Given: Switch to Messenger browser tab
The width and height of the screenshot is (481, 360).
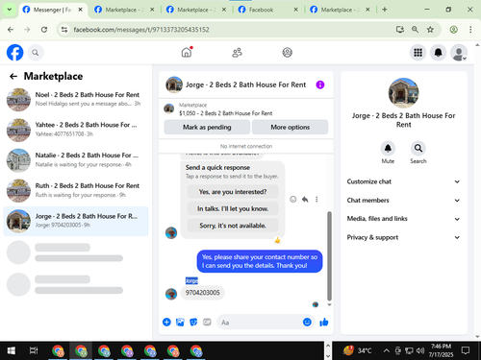Looking at the screenshot, I should point(53,10).
